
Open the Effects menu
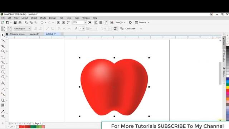(43, 18)
